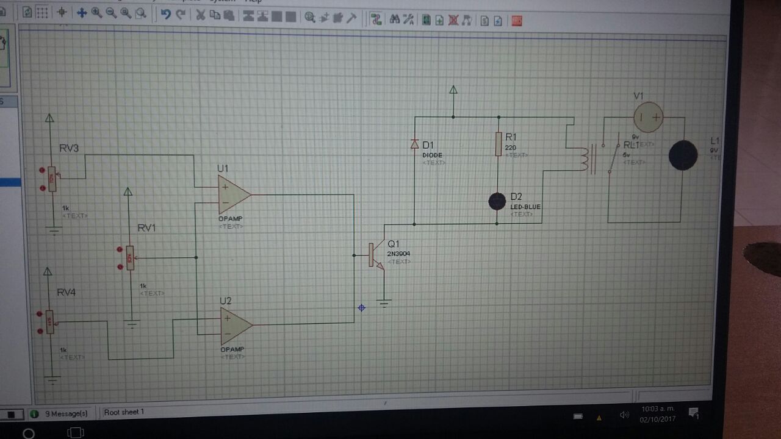Screen dimensions: 781x439
Task: Click the Block Rotate icon
Action: click(x=276, y=16)
